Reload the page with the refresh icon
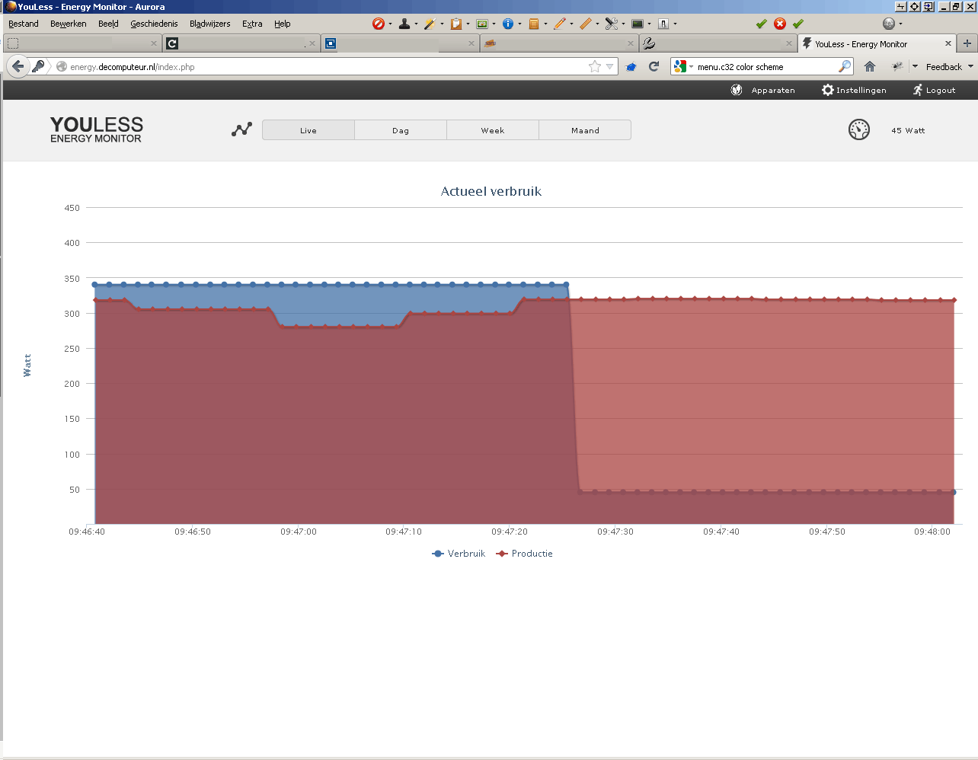Viewport: 978px width, 760px height. (654, 66)
